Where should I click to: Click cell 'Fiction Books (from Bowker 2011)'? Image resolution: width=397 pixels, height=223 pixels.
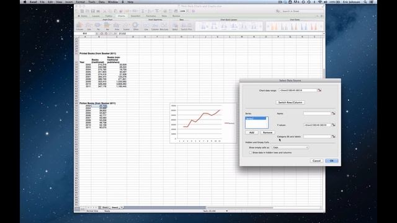(x=98, y=103)
